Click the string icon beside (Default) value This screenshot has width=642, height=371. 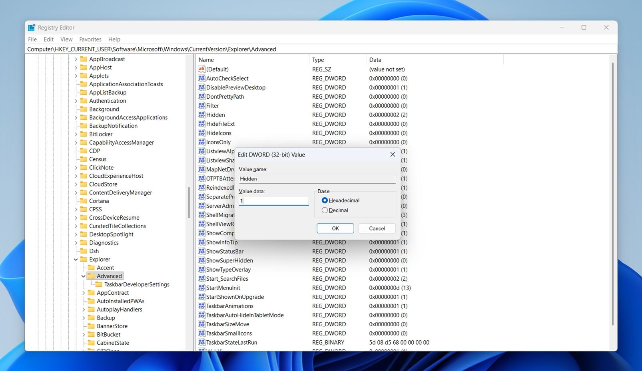(201, 69)
